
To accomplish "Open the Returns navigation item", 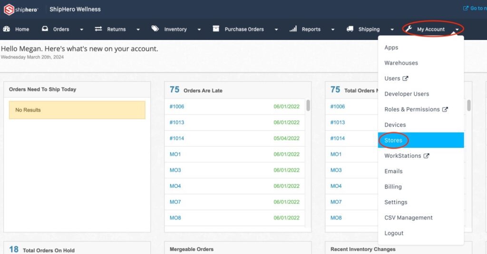I will coord(117,29).
